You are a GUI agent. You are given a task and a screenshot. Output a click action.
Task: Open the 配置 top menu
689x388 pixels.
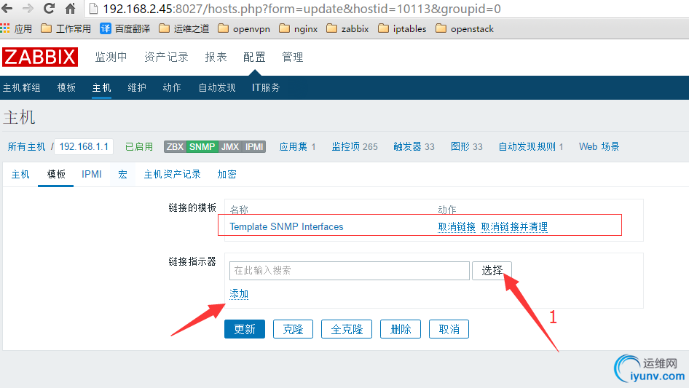tap(254, 57)
